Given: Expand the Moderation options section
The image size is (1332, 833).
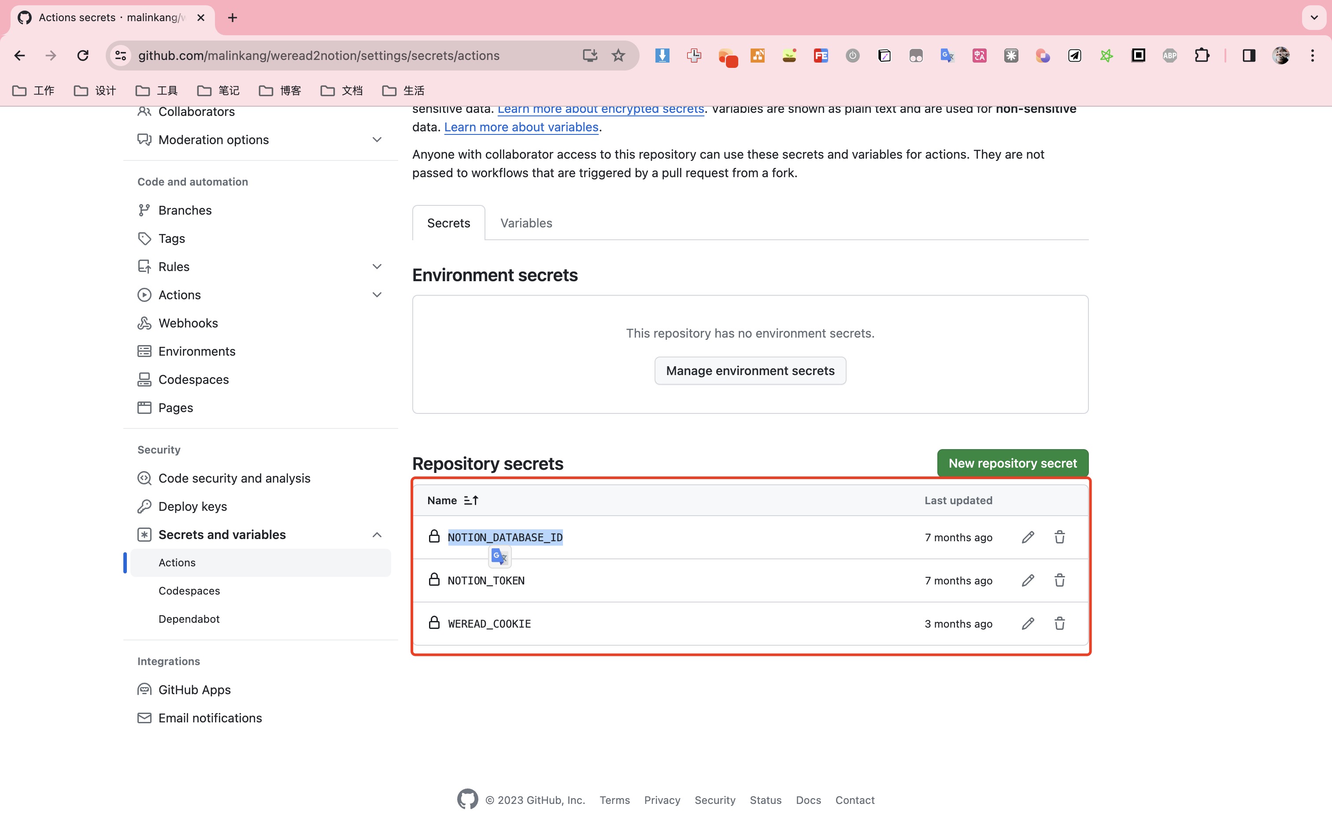Looking at the screenshot, I should tap(377, 140).
